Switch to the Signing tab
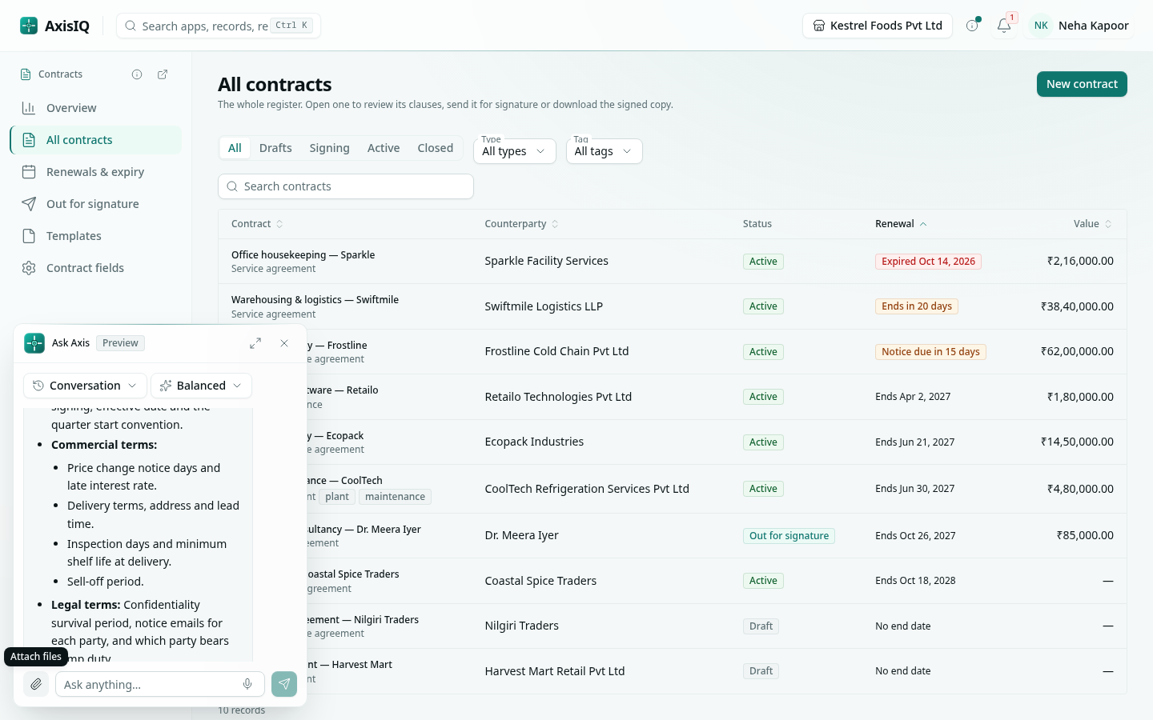Screen dimensions: 1153x720 click(x=329, y=148)
